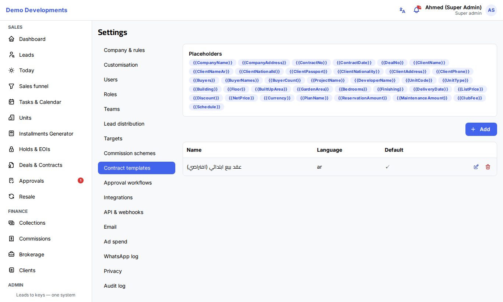Screen dimensions: 503x302
Task: Click the Units building icon
Action: pos(11,118)
